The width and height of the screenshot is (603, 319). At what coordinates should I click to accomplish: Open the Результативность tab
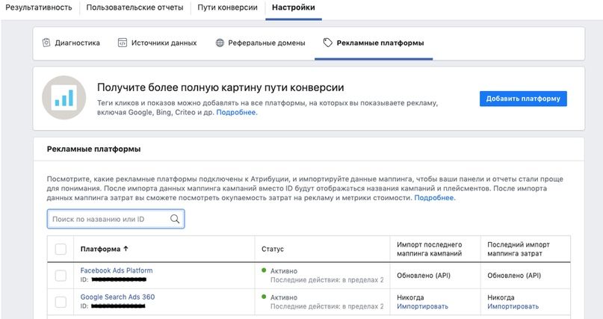point(38,7)
